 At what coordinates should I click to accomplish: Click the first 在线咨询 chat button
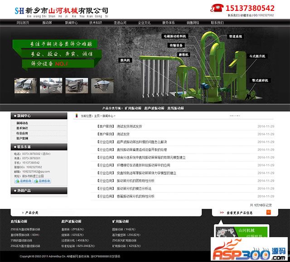coord(23,181)
